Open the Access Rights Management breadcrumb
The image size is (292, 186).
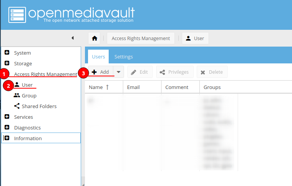pyautogui.click(x=141, y=38)
